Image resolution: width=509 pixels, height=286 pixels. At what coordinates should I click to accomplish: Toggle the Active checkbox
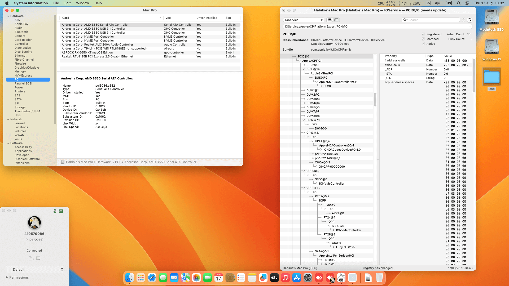pos(423,44)
